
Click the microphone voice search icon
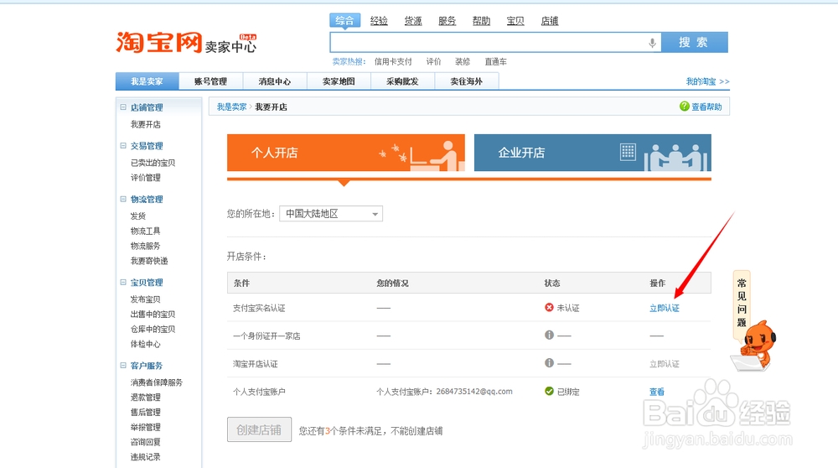click(x=652, y=43)
